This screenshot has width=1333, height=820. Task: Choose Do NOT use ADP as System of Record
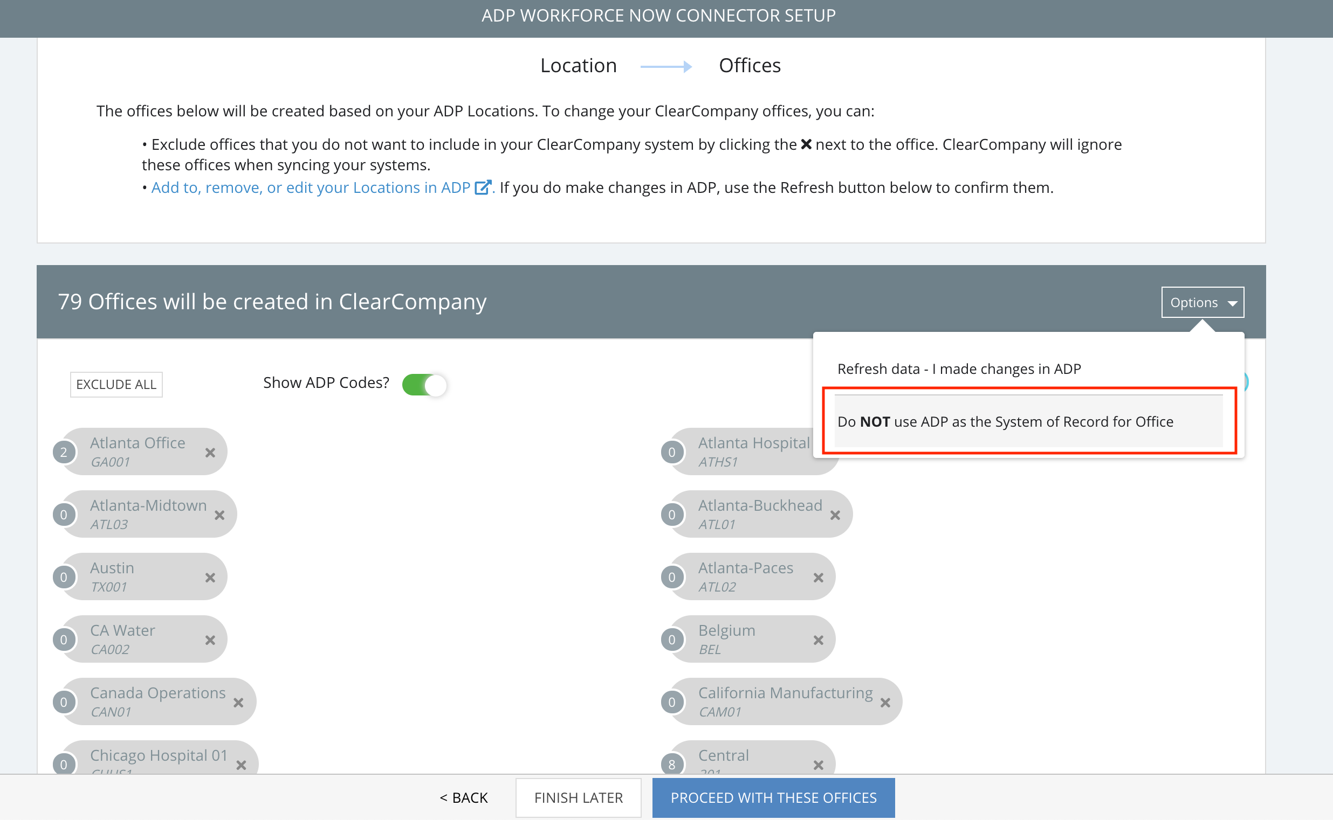[1028, 421]
